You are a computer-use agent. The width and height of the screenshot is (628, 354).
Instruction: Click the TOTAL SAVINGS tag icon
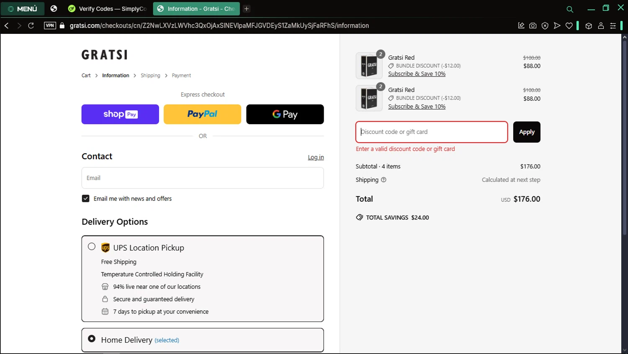pyautogui.click(x=359, y=217)
